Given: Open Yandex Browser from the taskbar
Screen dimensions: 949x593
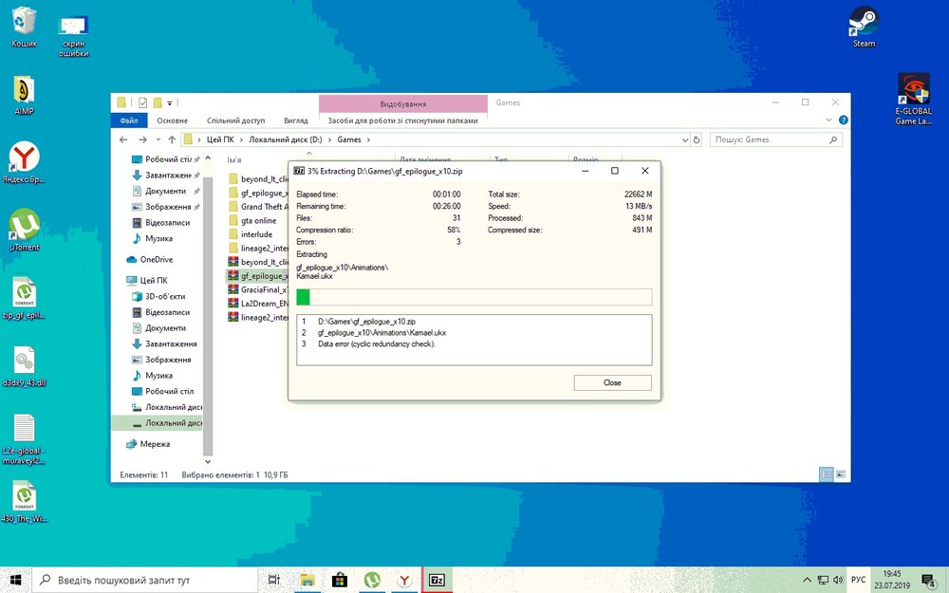Looking at the screenshot, I should coord(403,579).
